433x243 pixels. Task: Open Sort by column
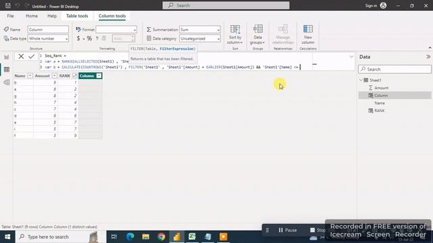tap(235, 34)
